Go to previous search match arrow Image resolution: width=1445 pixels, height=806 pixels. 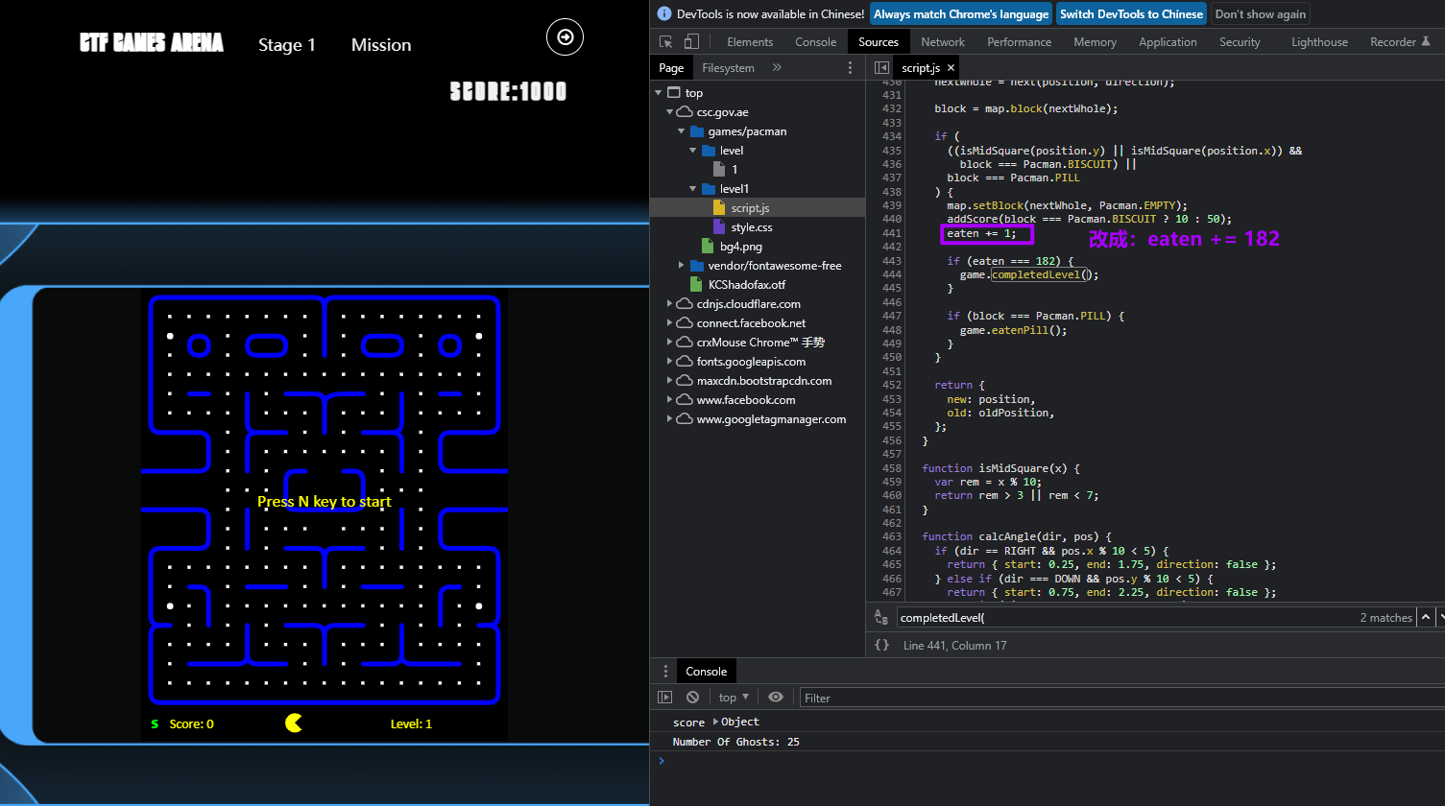1427,618
